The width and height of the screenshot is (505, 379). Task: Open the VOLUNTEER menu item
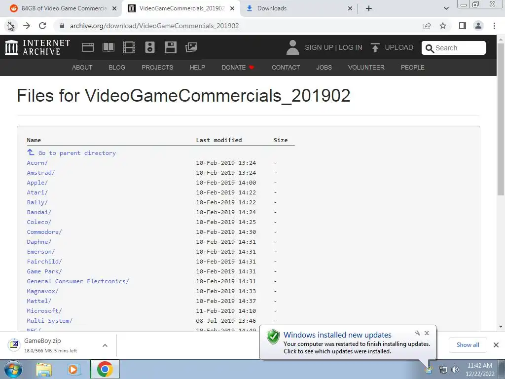click(366, 67)
